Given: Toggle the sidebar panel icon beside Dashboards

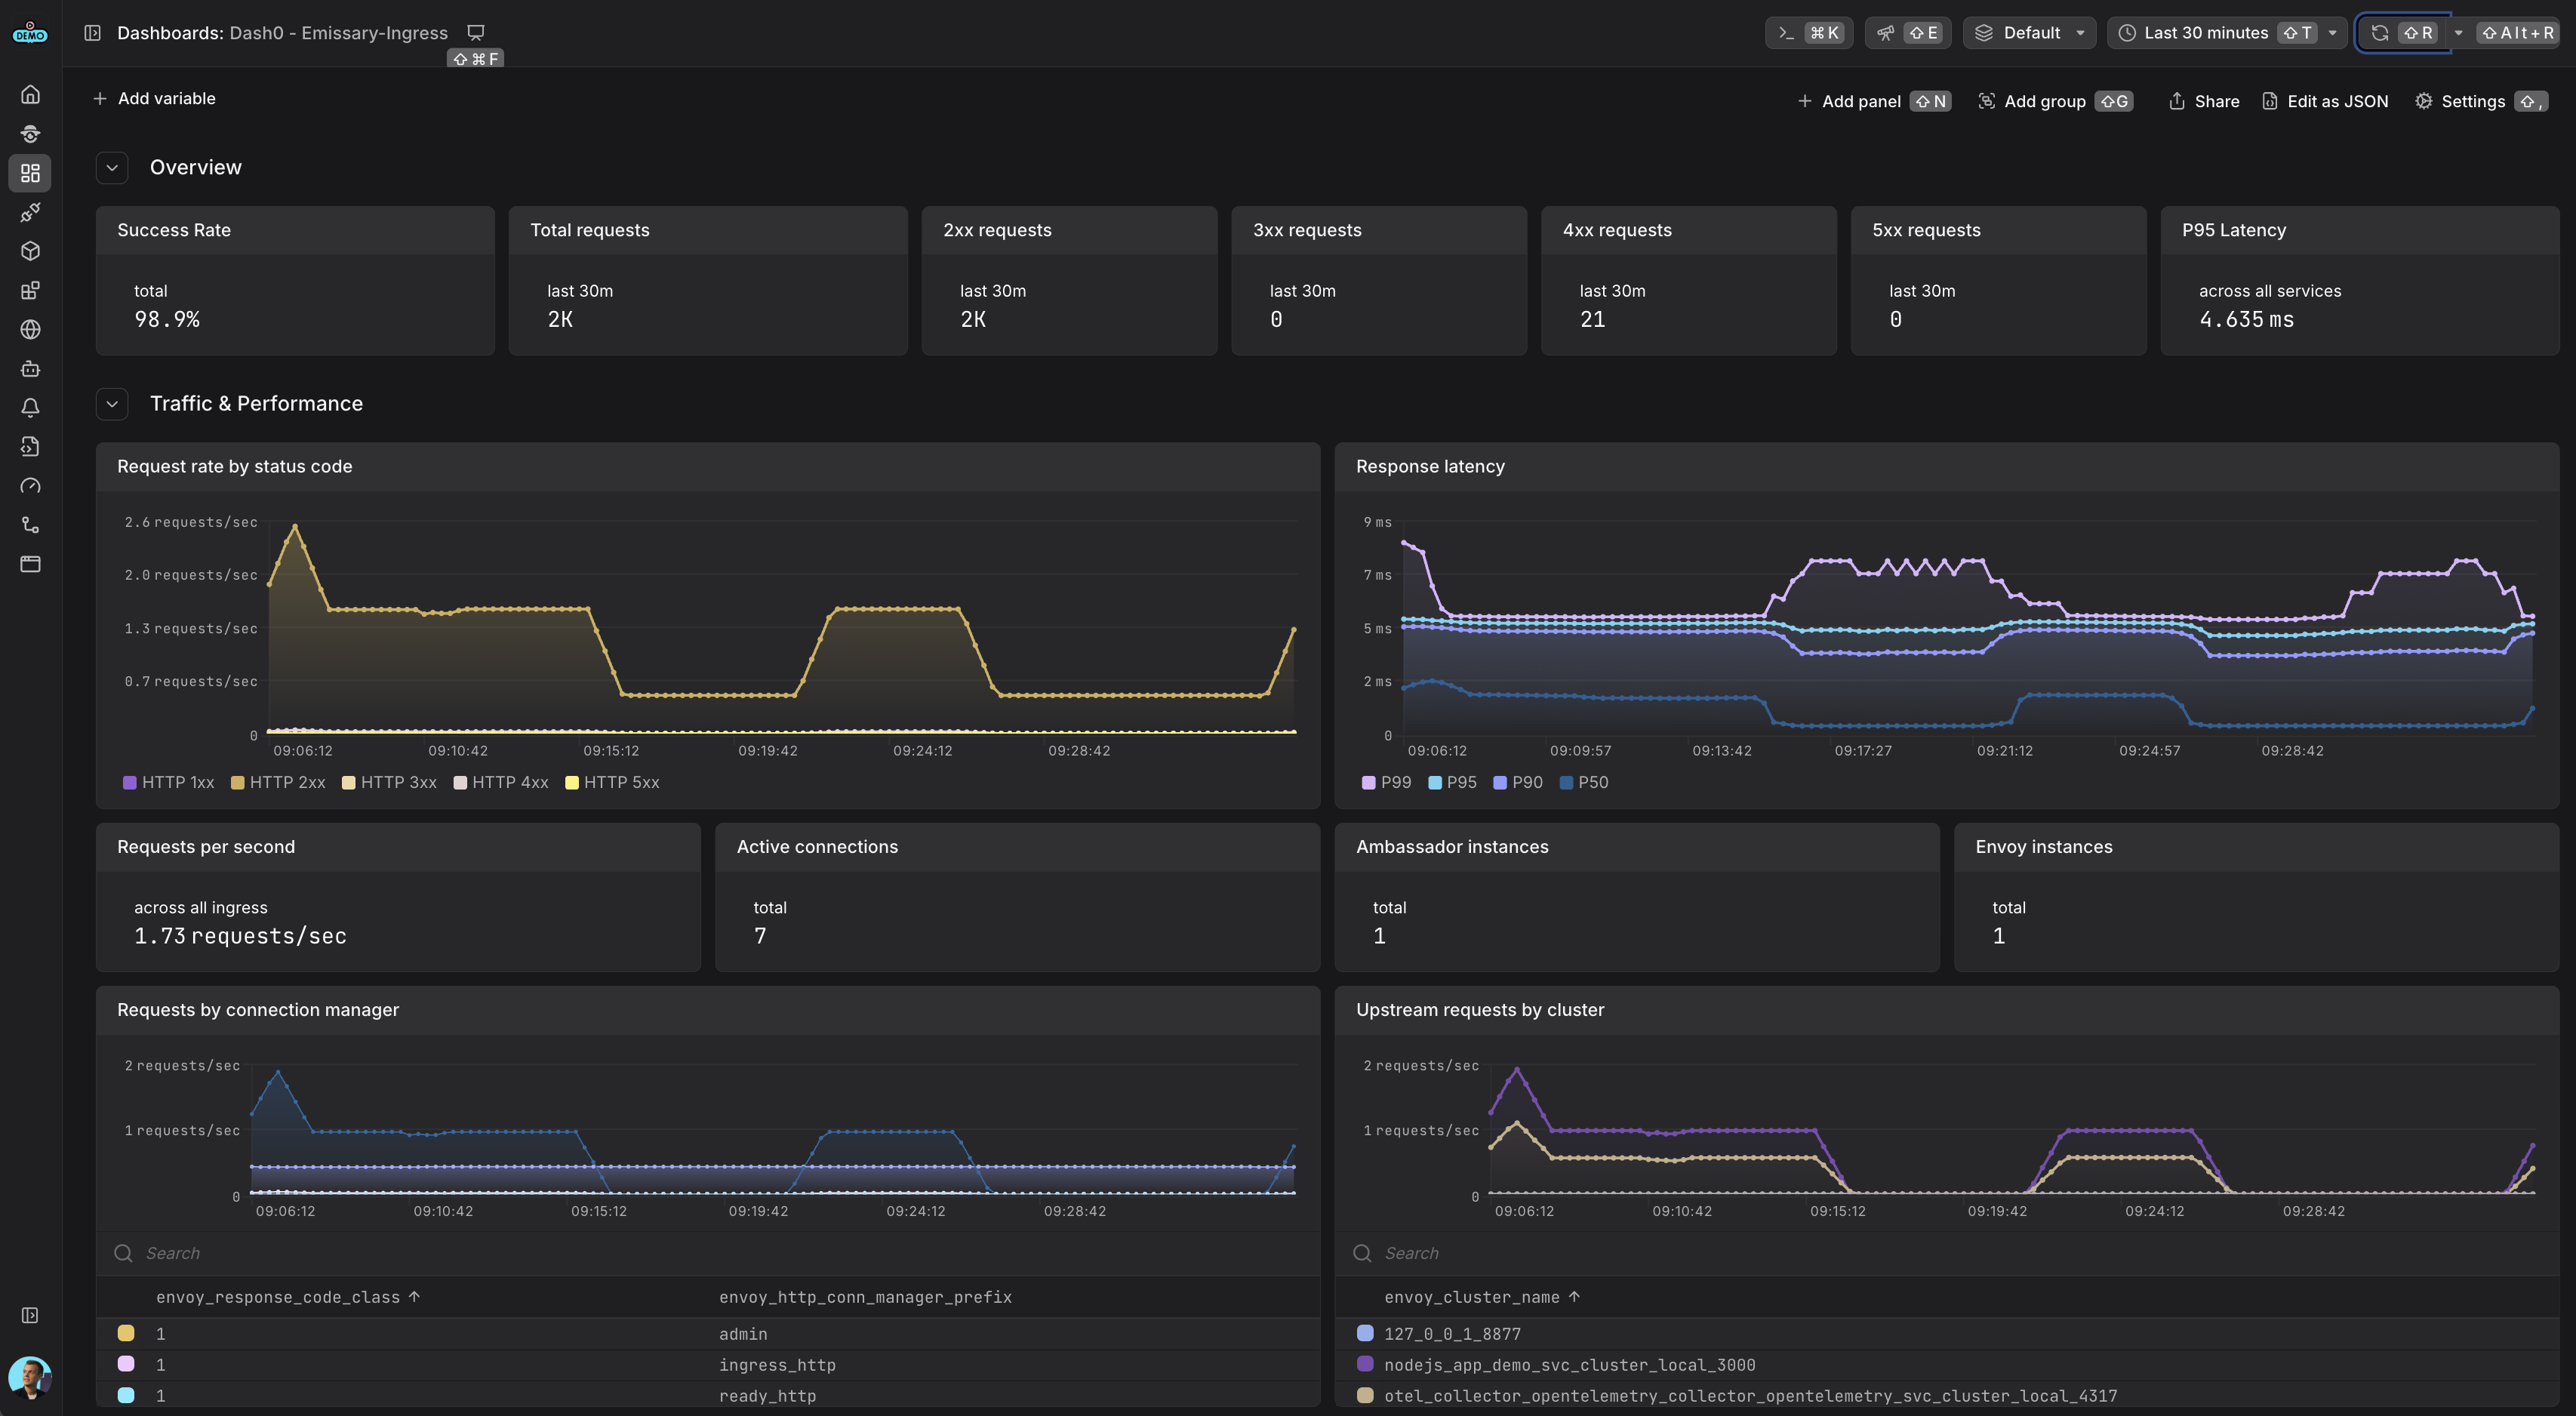Looking at the screenshot, I should pos(92,33).
